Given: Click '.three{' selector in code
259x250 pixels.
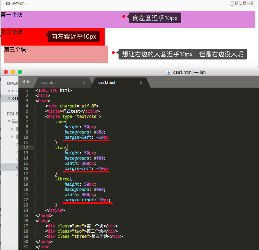Looking at the screenshot, I should point(64,179).
